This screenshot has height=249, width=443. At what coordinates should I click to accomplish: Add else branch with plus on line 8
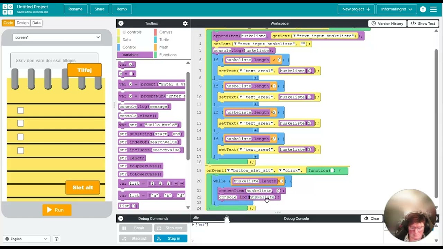[x=256, y=78]
